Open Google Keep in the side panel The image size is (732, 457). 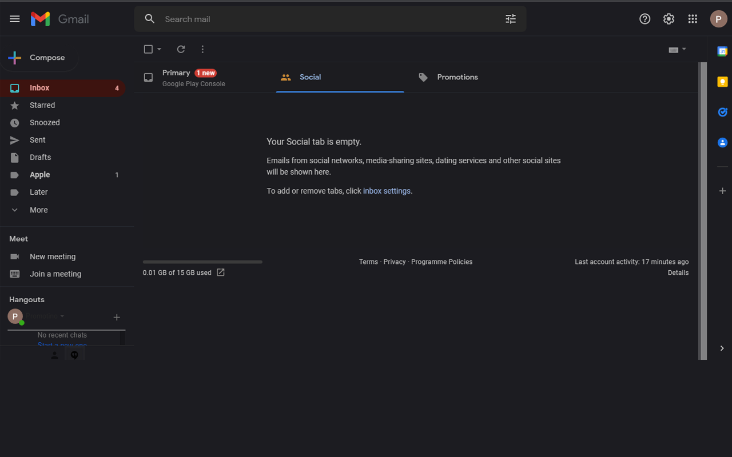(722, 81)
